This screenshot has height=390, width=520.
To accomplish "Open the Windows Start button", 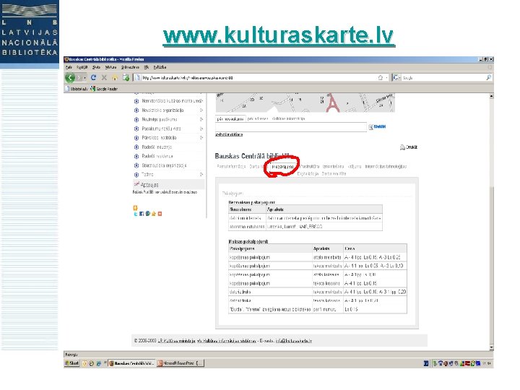I will pos(72,363).
